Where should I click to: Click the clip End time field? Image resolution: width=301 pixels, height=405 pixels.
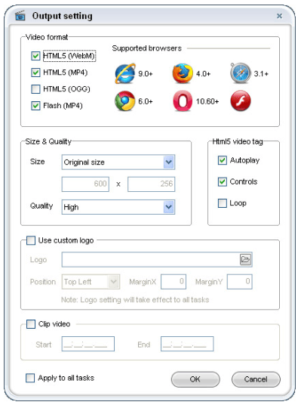187,344
